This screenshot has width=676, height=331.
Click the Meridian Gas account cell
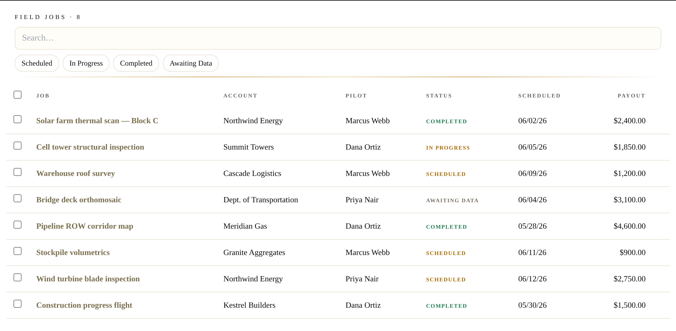[x=245, y=226]
